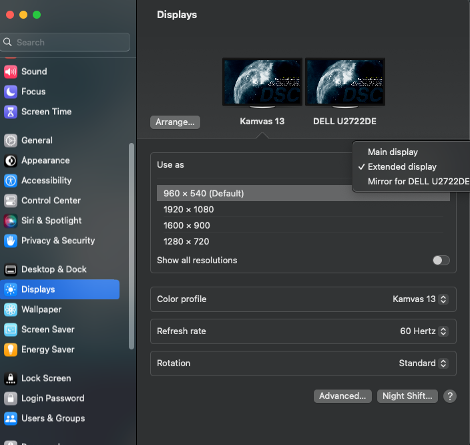
Task: Select 1600 × 900 resolution
Action: (x=303, y=225)
